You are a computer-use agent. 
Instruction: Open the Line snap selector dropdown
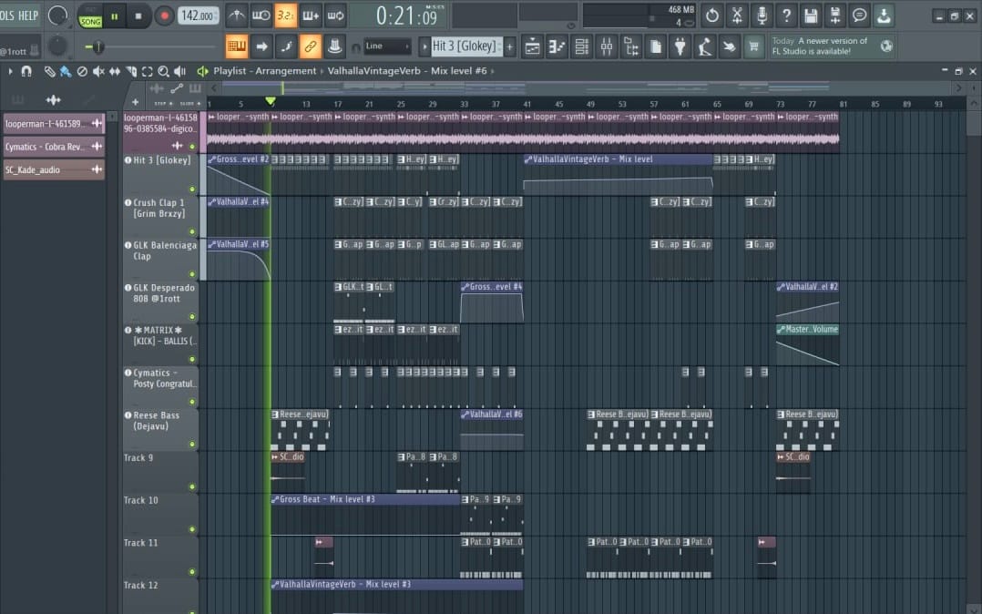[387, 46]
